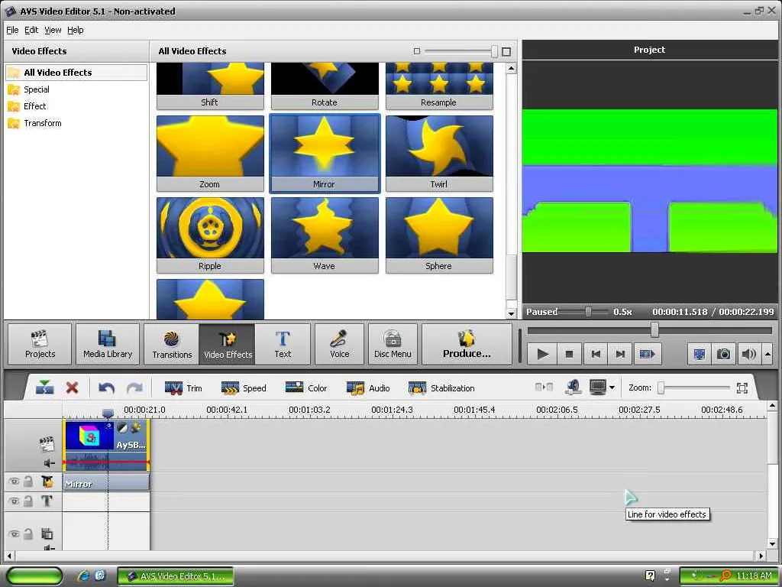Image resolution: width=782 pixels, height=587 pixels.
Task: Toggle visibility eye of video effects line
Action: click(x=14, y=482)
